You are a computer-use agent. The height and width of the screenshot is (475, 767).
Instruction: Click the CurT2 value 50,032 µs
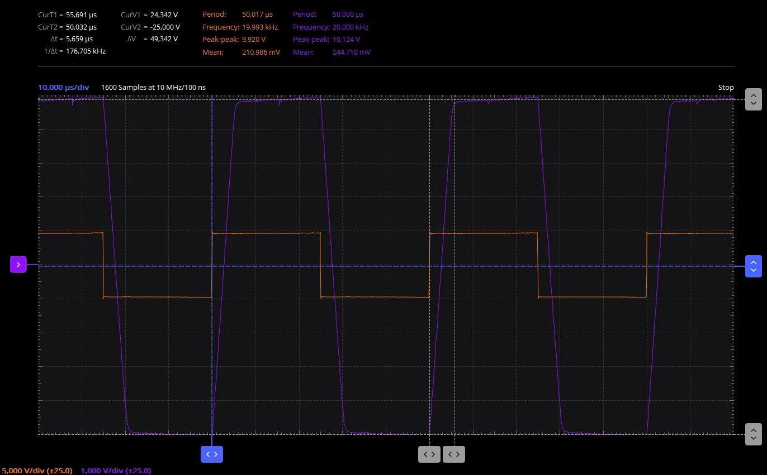pos(81,27)
